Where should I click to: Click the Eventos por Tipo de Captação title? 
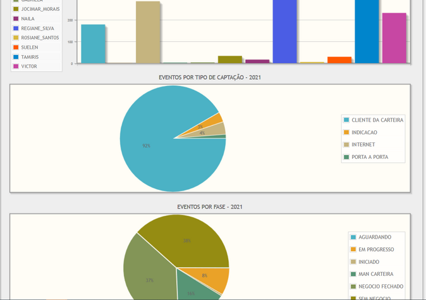pos(210,77)
